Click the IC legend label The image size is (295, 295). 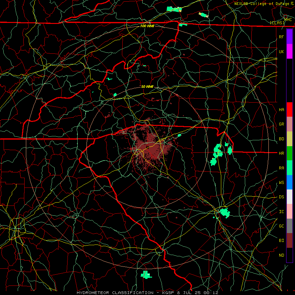click(x=281, y=212)
